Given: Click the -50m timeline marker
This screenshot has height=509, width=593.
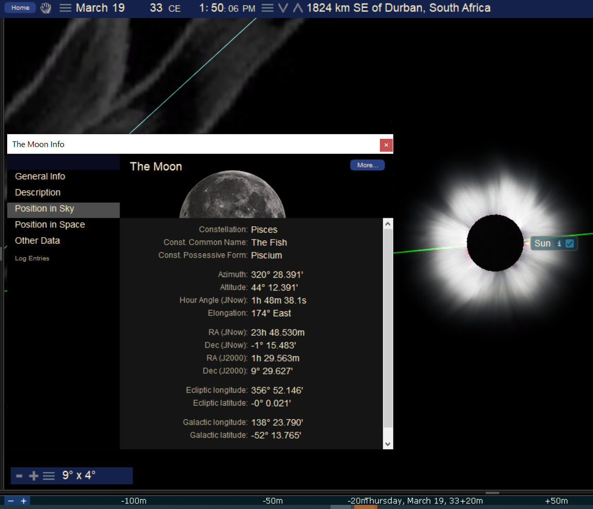Looking at the screenshot, I should point(272,501).
